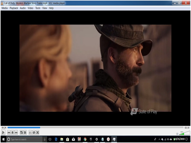Go to the previous media track
191x143 pixels.
coord(9,132)
